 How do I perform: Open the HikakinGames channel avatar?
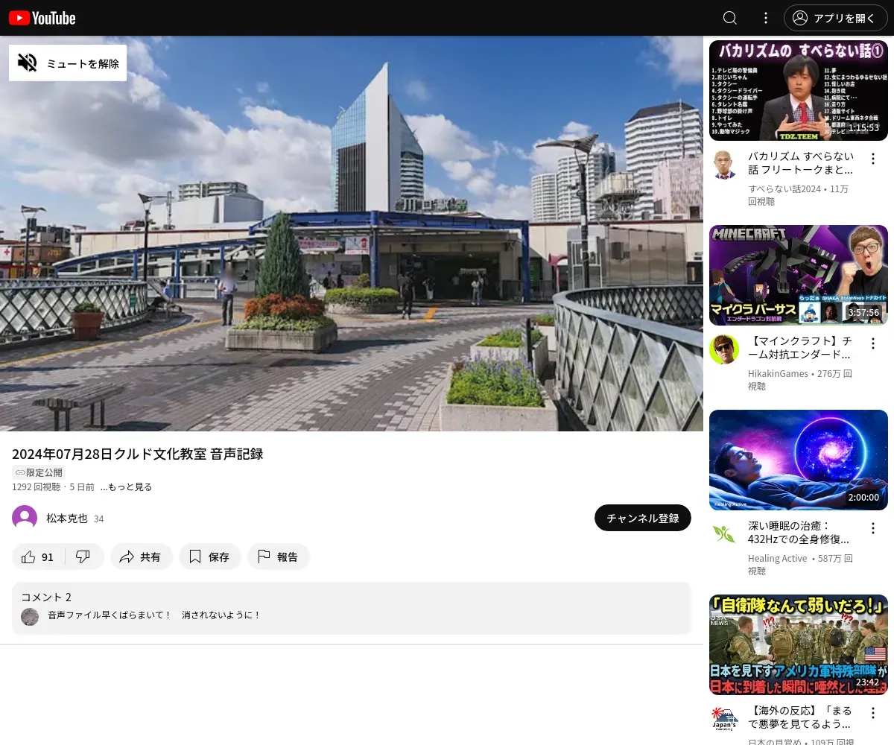pos(724,349)
